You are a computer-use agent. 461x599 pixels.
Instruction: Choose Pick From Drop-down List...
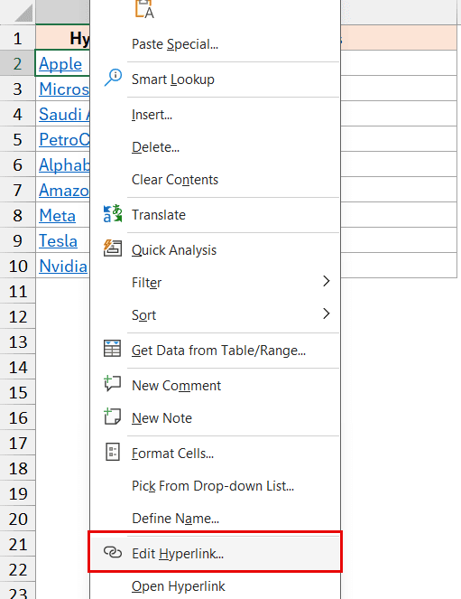tap(213, 486)
